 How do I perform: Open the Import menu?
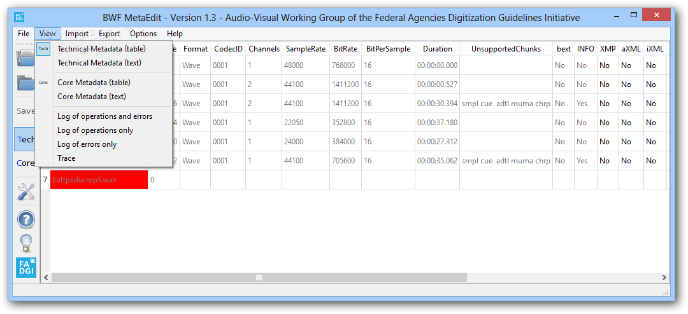[77, 34]
